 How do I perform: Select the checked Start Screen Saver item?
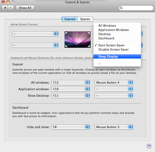pyautogui.click(x=117, y=45)
